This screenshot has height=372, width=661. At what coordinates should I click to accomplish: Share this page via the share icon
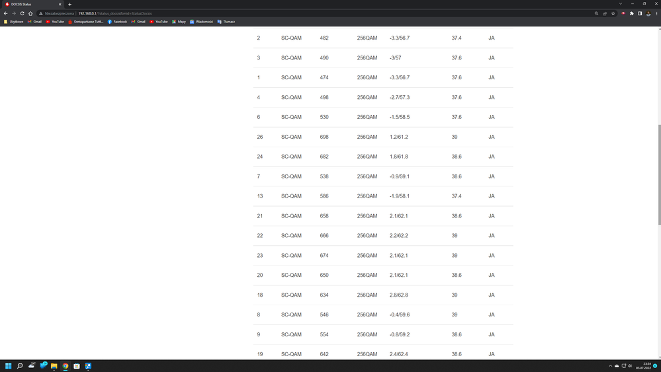coord(605,13)
